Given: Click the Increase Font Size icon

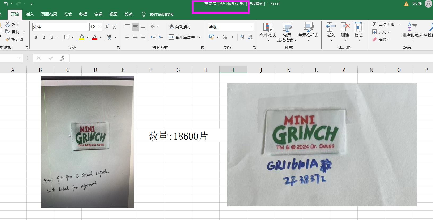Looking at the screenshot, I should [107, 27].
